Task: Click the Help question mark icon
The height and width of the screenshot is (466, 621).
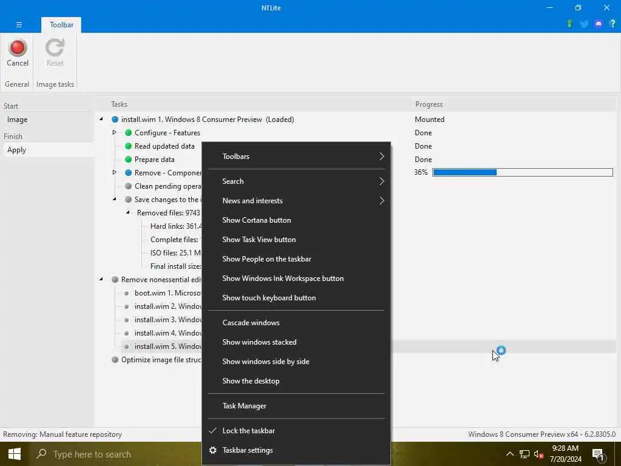Action: click(x=613, y=24)
